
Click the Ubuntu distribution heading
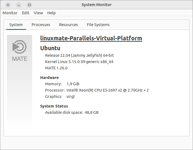point(50,48)
